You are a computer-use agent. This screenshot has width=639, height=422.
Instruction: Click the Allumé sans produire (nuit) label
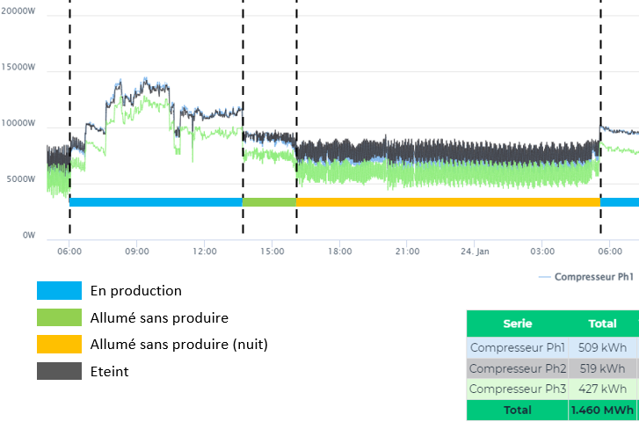tap(178, 345)
